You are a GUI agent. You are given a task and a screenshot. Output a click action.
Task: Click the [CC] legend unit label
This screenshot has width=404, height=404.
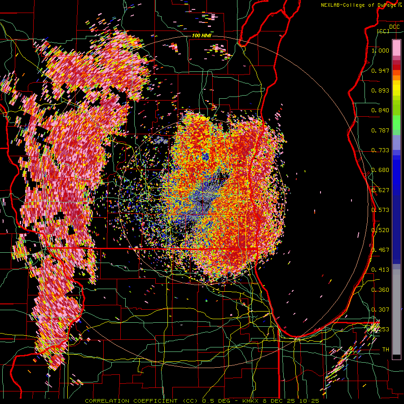(383, 31)
